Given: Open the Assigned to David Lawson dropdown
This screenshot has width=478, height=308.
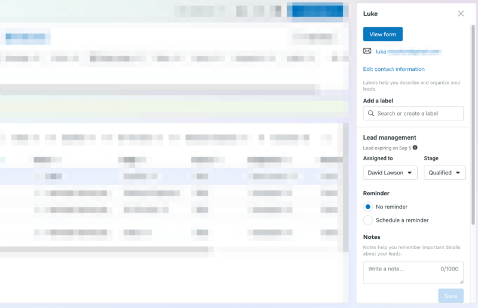Looking at the screenshot, I should (x=390, y=173).
